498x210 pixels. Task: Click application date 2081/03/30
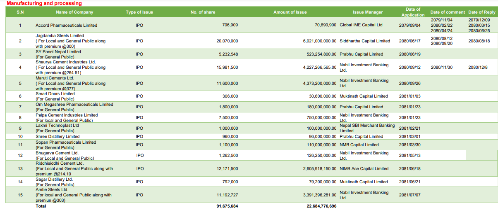point(409,145)
